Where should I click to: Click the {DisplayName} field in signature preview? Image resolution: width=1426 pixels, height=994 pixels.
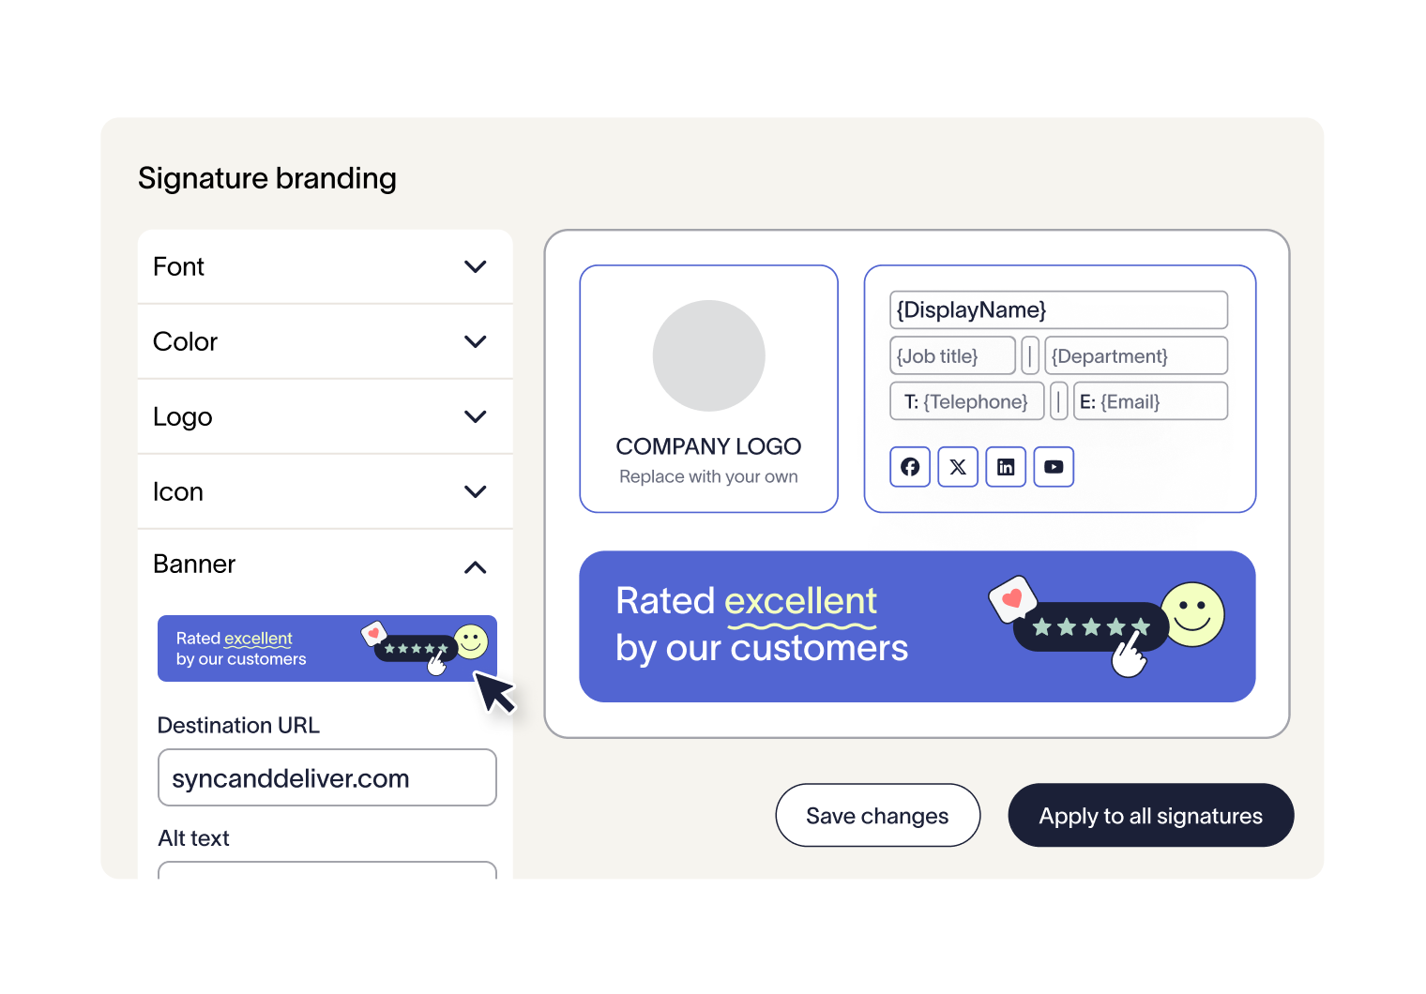point(1058,310)
